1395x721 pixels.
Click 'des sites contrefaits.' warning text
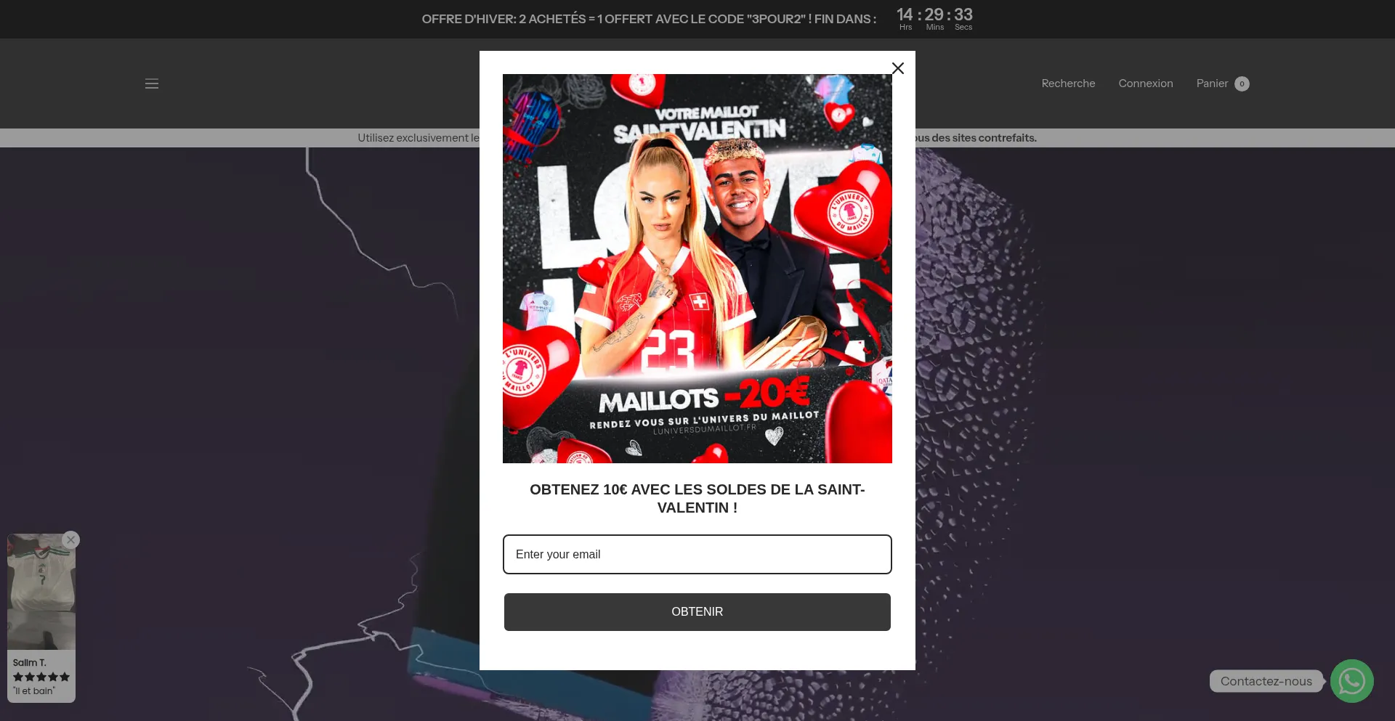pyautogui.click(x=984, y=138)
